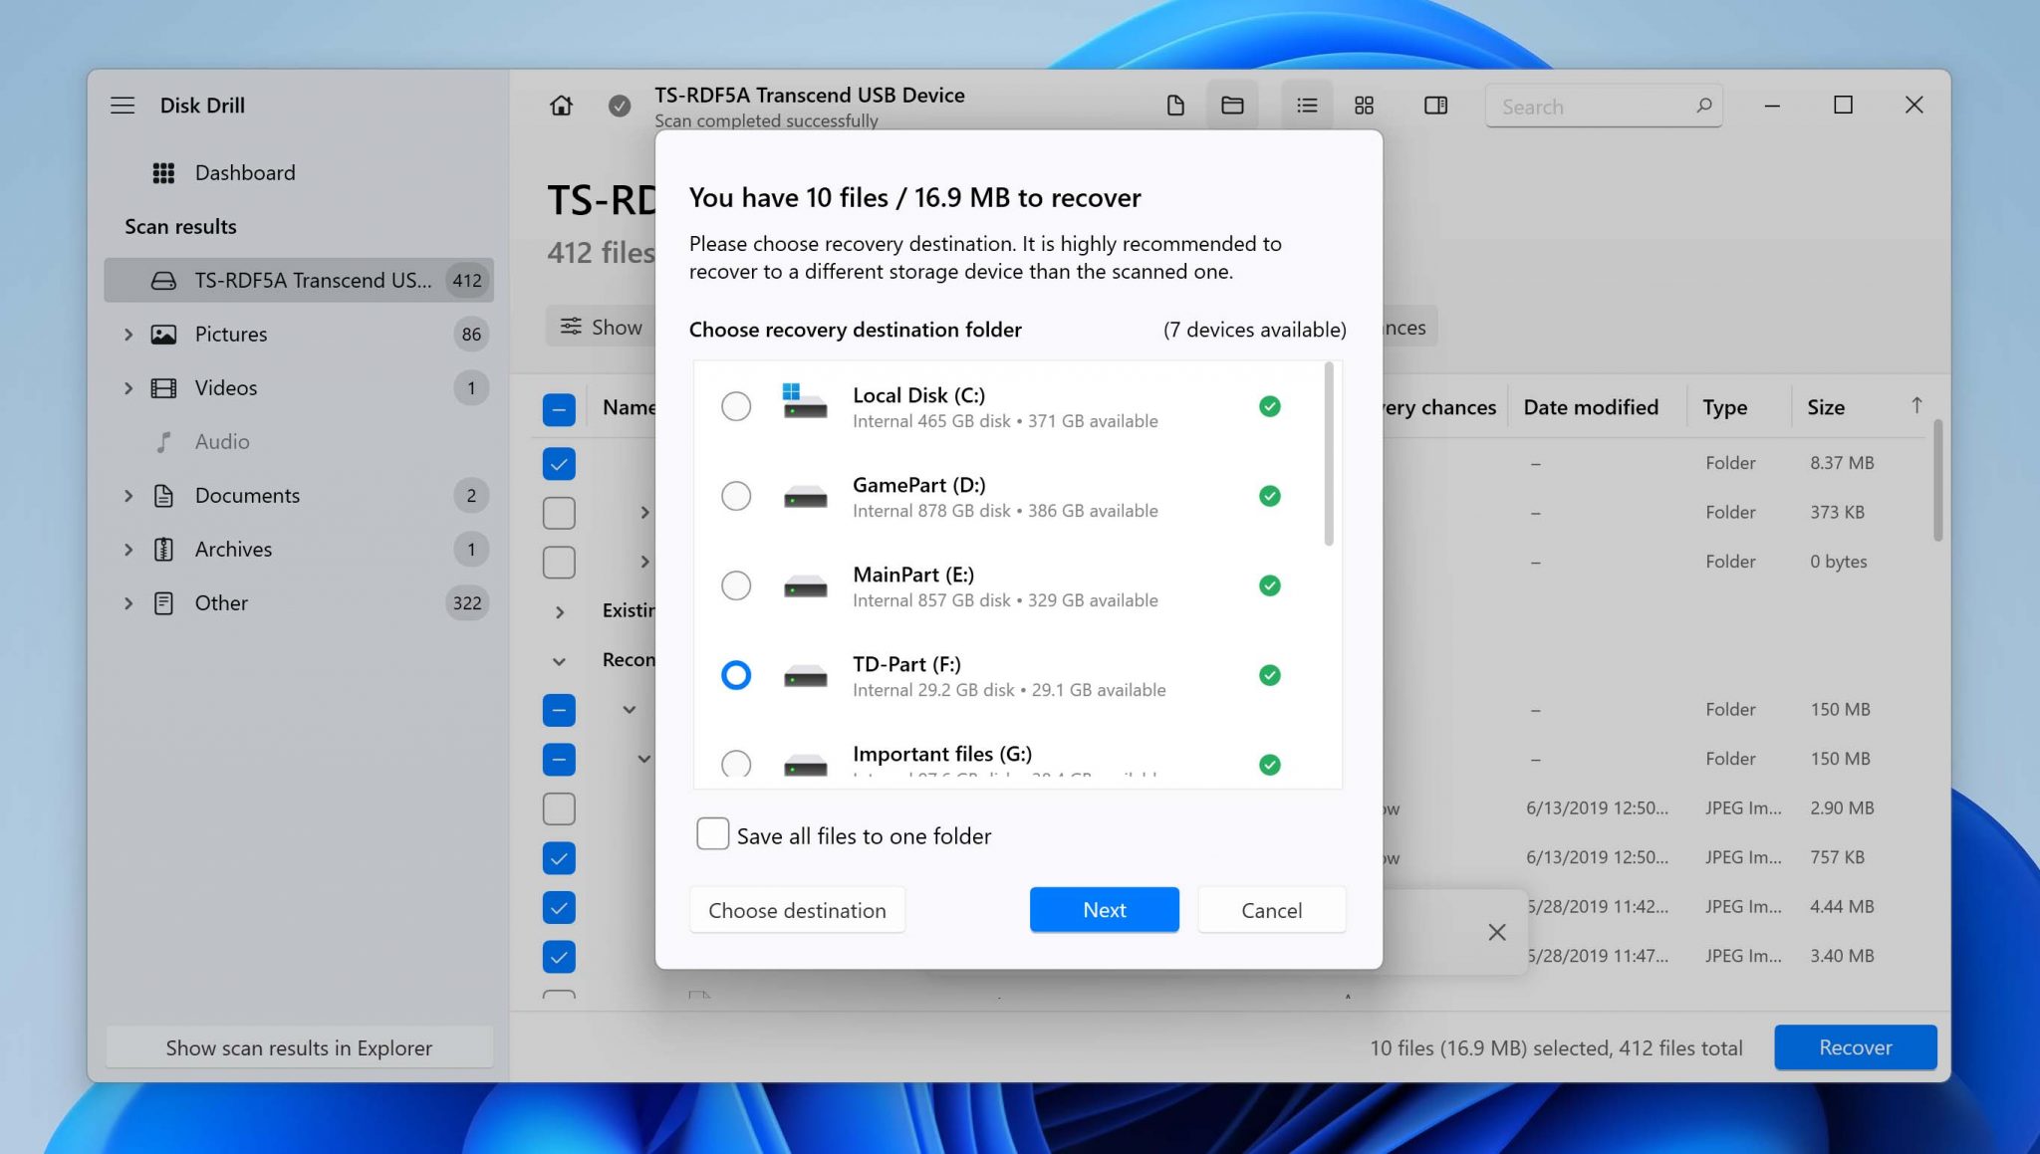The width and height of the screenshot is (2040, 1154).
Task: Toggle the preview panel icon
Action: [x=1434, y=105]
